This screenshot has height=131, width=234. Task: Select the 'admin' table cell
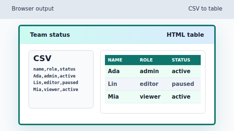[153, 71]
